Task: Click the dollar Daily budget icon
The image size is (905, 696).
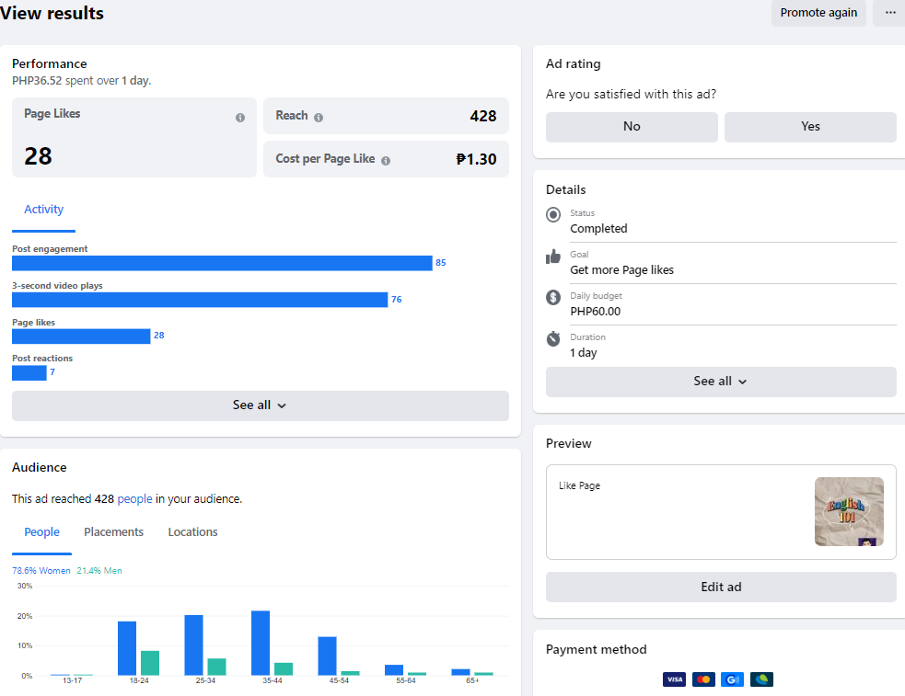Action: coord(553,297)
